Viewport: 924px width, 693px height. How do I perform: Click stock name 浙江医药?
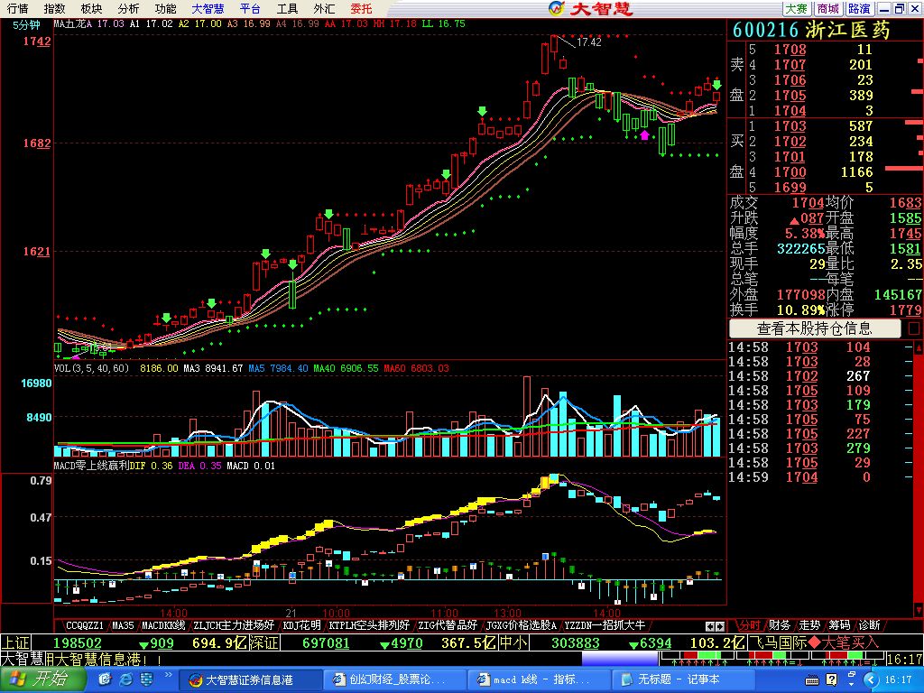pos(848,30)
